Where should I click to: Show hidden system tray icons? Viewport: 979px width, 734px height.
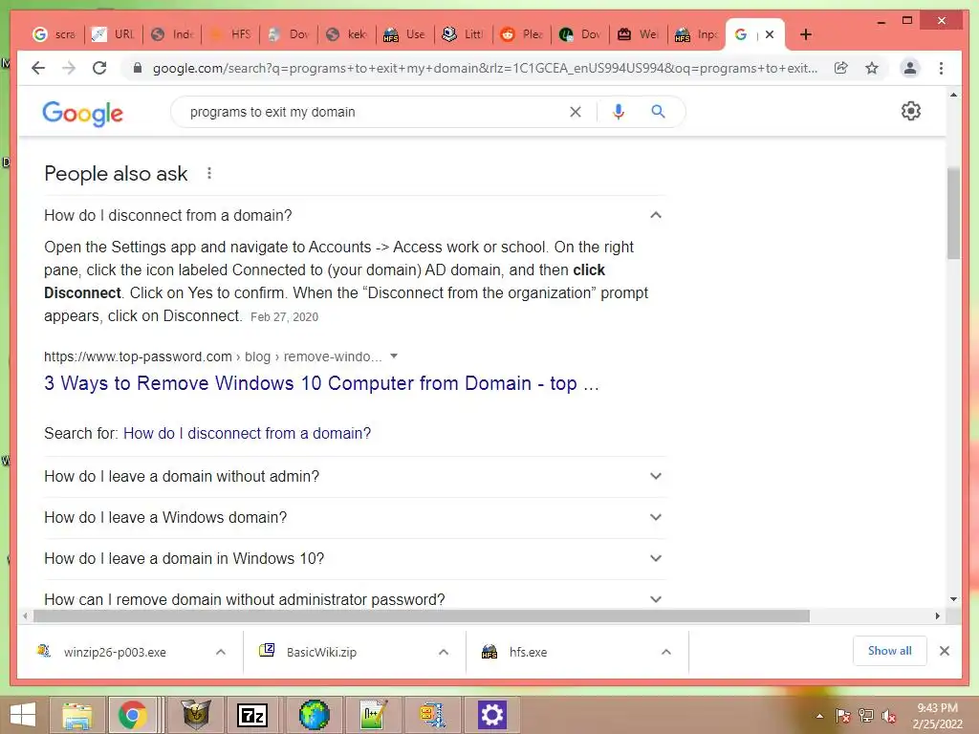819,716
